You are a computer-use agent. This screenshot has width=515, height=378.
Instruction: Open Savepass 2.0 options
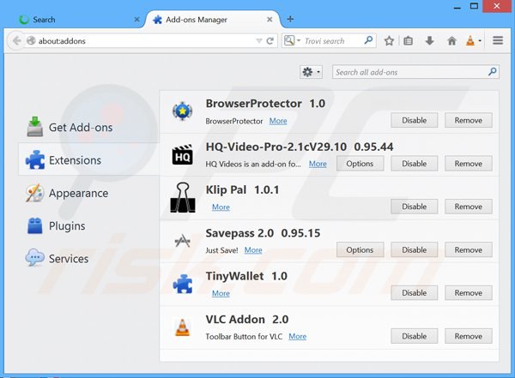point(360,249)
